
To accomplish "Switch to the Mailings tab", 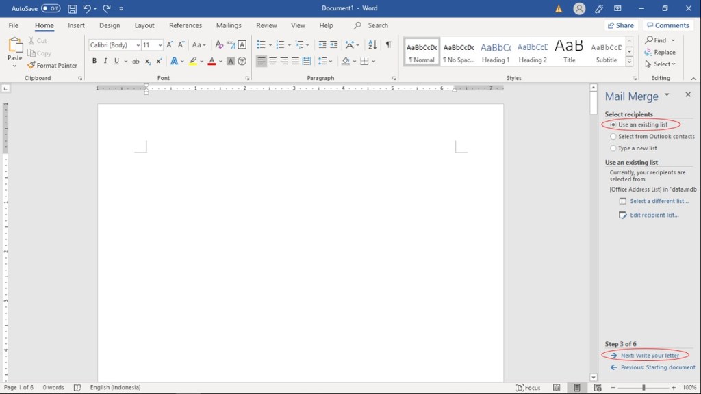I will click(229, 25).
